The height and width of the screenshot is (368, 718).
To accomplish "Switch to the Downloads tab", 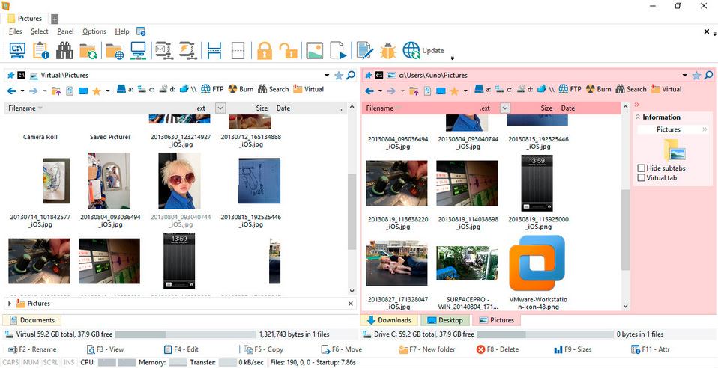I will pyautogui.click(x=388, y=320).
